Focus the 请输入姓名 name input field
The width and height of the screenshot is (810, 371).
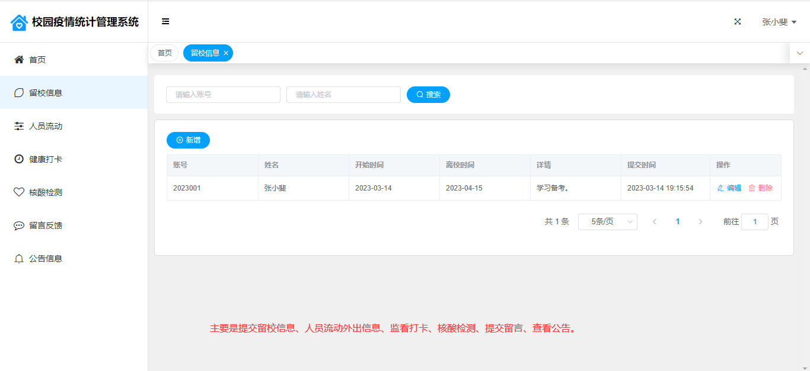[343, 95]
